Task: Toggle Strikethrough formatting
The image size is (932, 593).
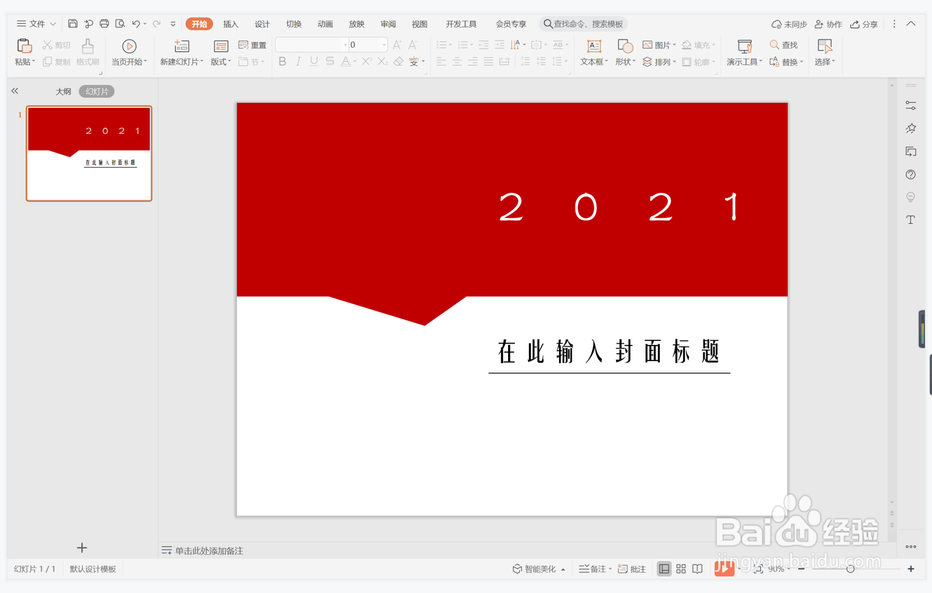Action: coord(330,62)
